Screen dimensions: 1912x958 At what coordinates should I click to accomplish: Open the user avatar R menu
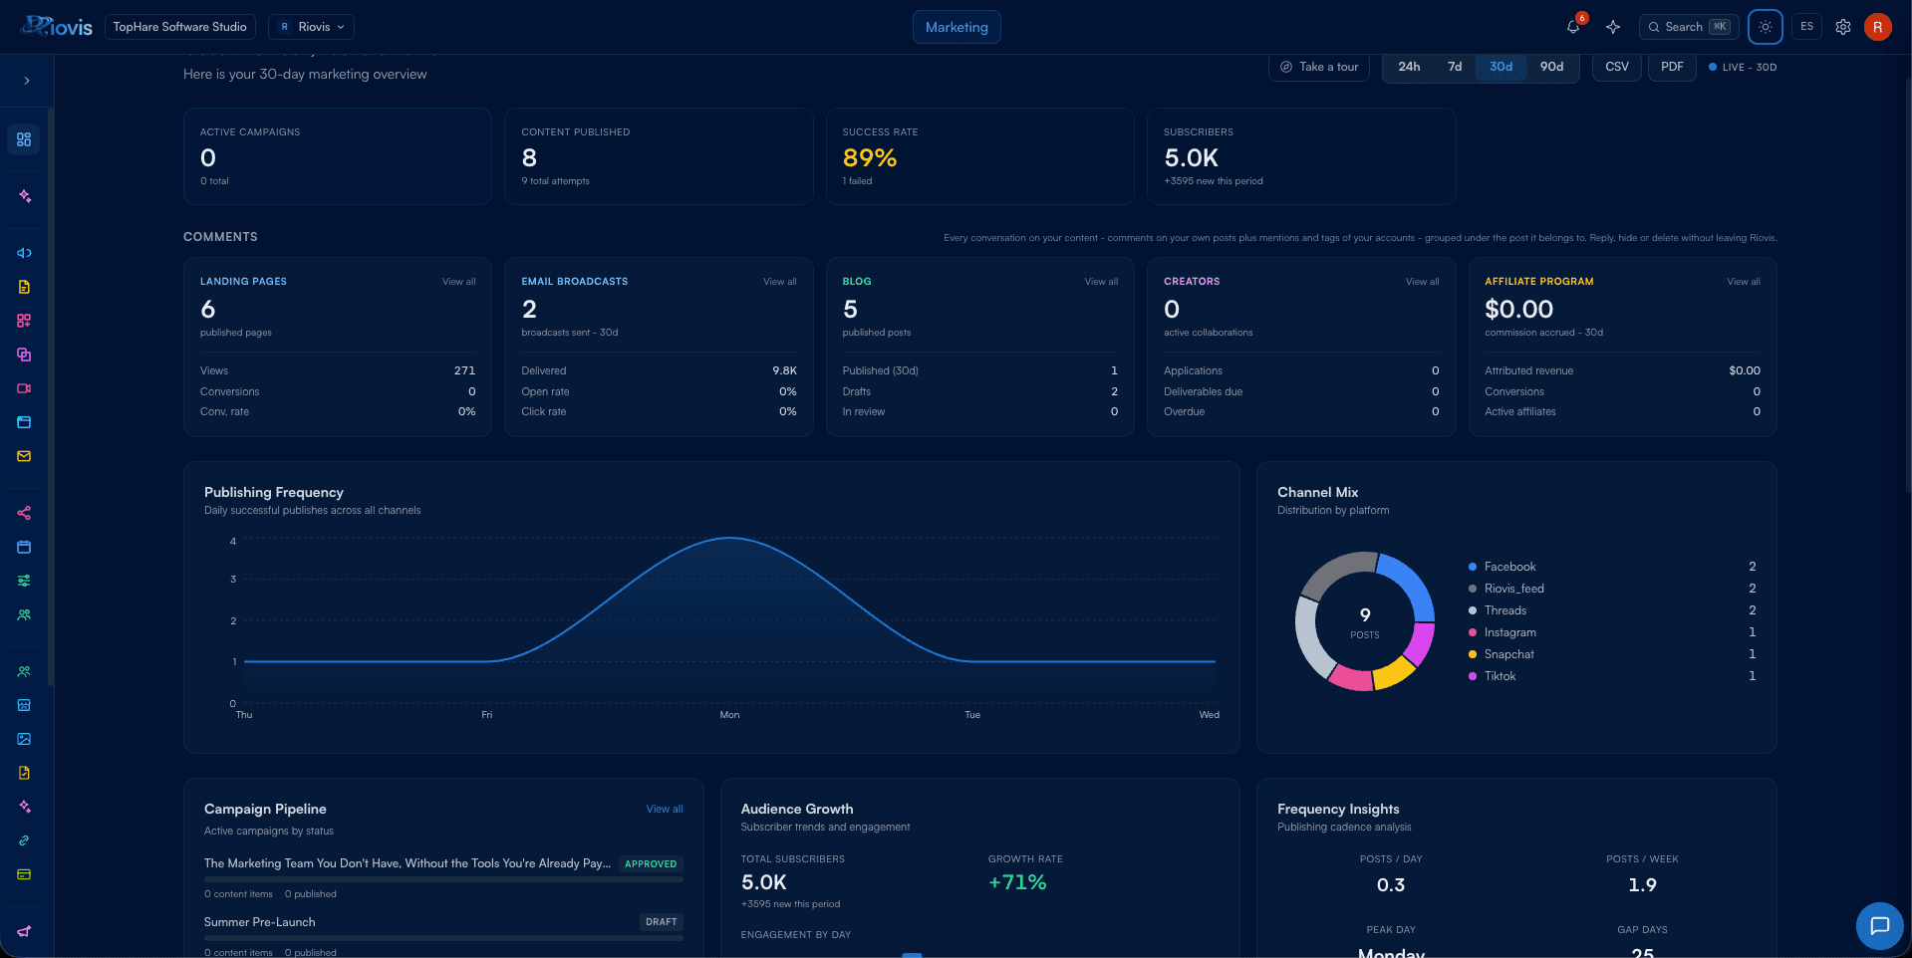[1878, 27]
